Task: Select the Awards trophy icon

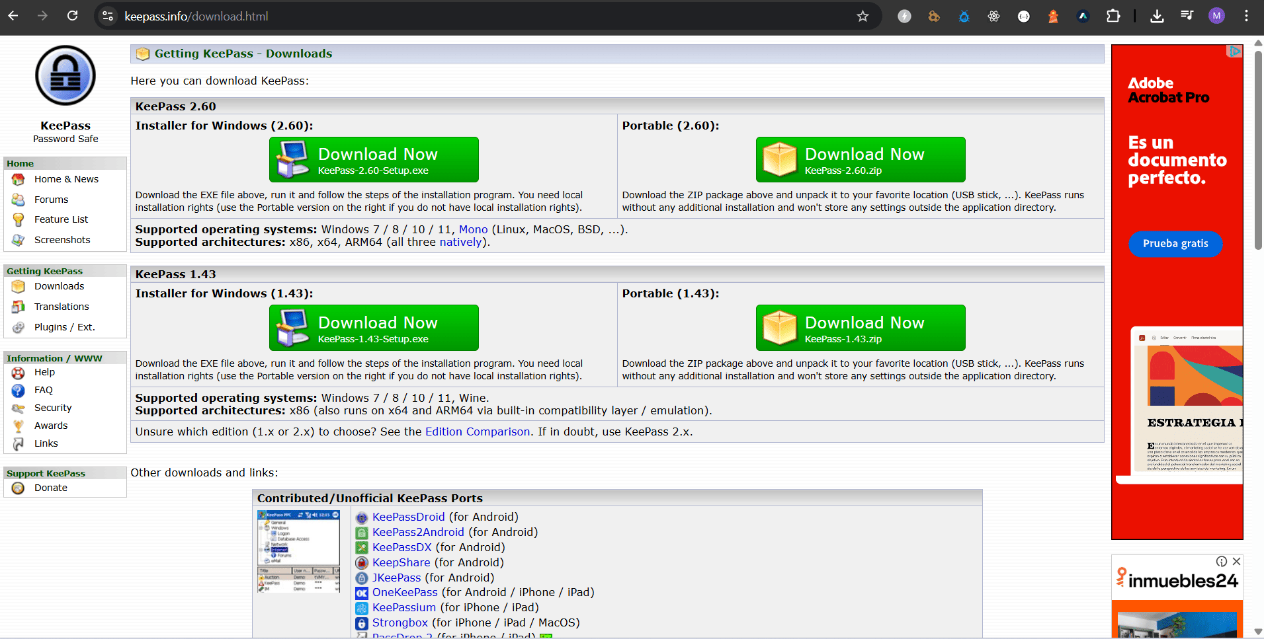Action: 19,426
